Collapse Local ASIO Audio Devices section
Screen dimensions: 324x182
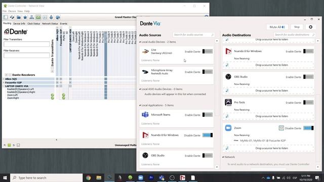(140, 89)
